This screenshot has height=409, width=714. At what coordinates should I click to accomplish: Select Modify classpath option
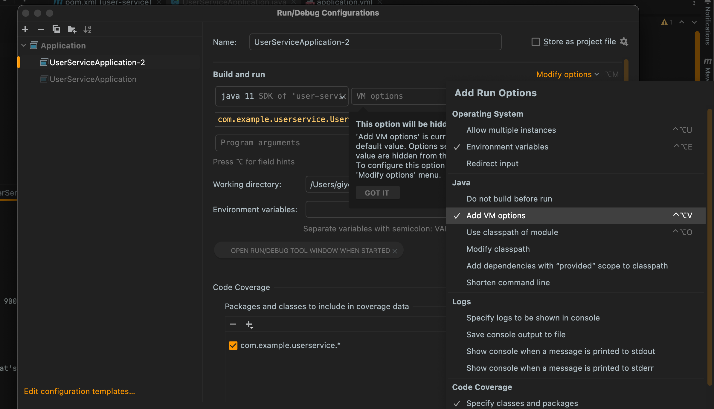pos(576,249)
